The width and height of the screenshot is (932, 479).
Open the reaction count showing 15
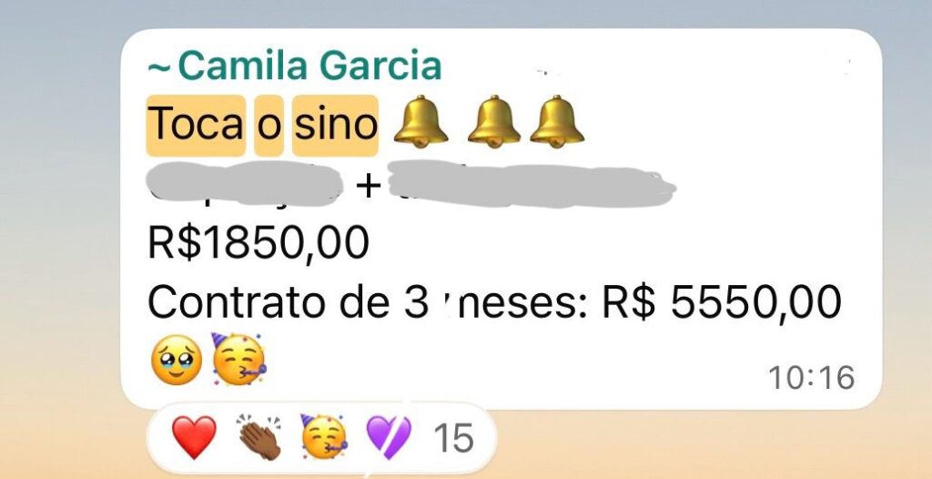click(453, 439)
